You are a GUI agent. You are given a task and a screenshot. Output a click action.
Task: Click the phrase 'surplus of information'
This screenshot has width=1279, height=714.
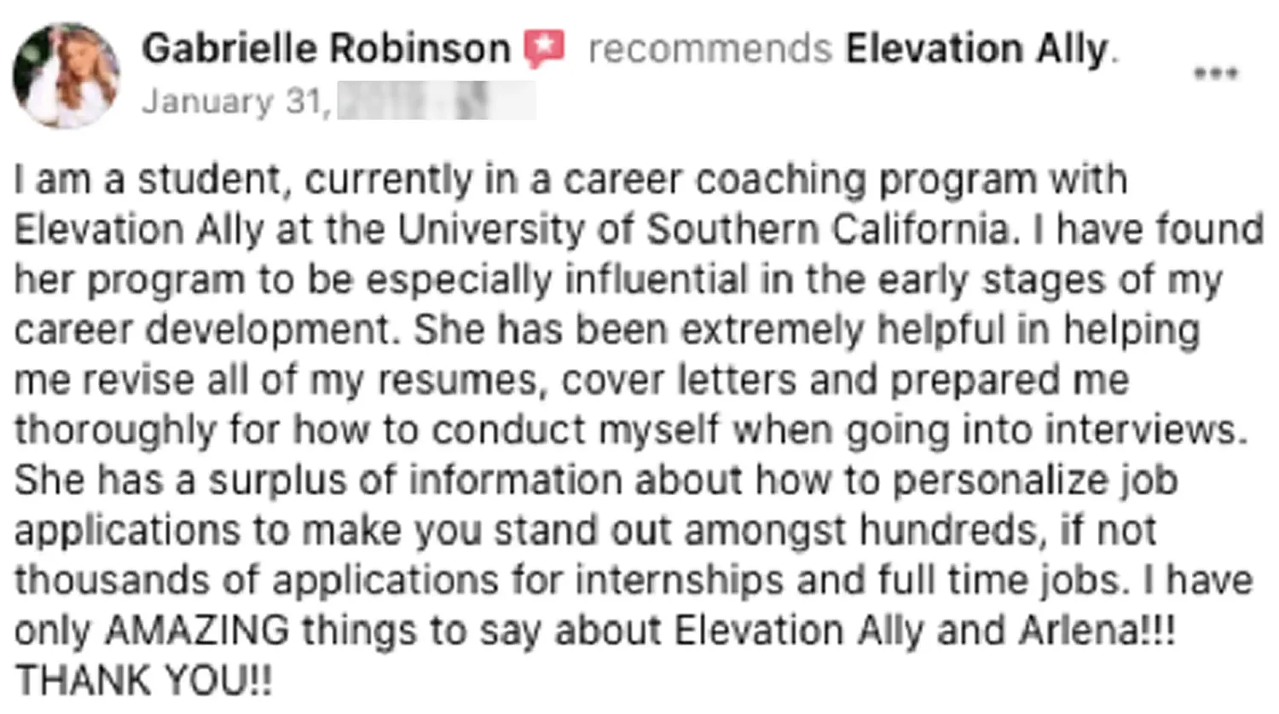click(415, 481)
